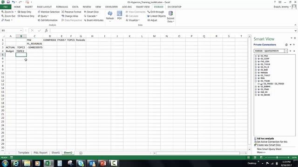Screen dimensions: 298x167
Task: Open Skype from taskbar
Action: (x=81, y=163)
